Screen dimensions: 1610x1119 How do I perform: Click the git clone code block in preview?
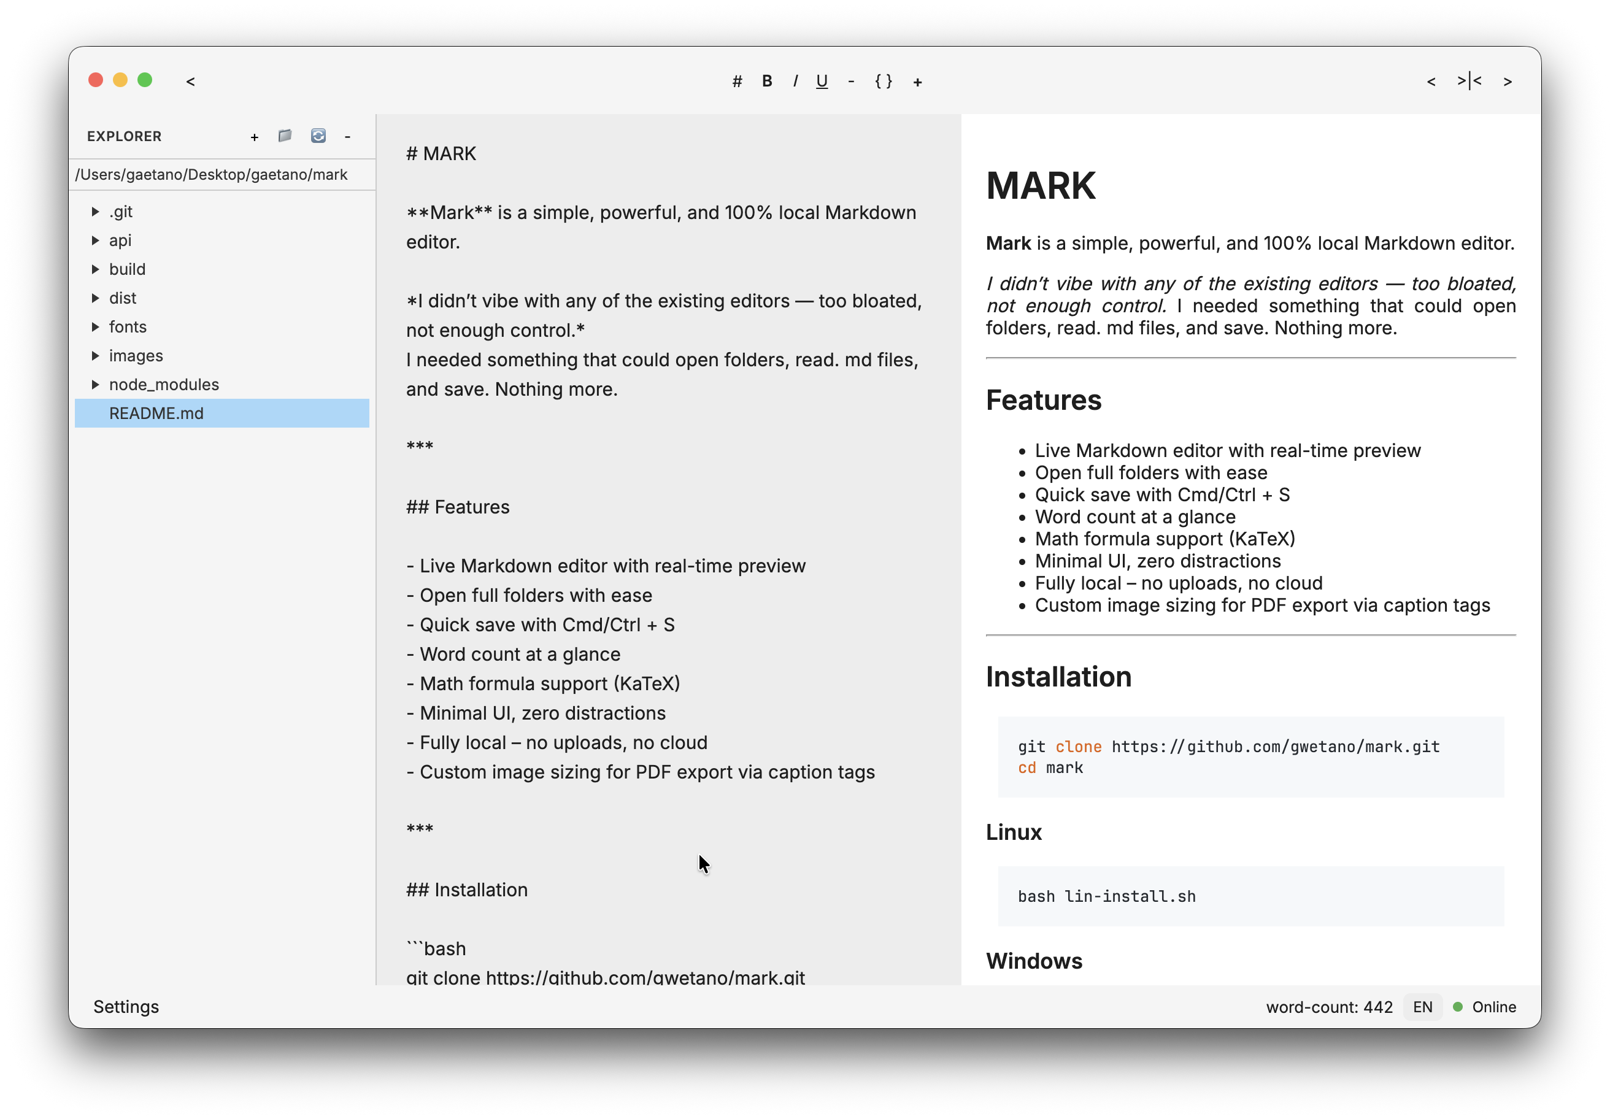[1250, 756]
